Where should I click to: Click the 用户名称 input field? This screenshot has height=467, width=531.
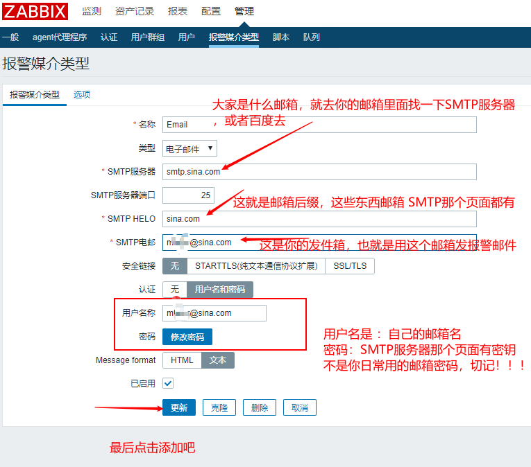214,313
